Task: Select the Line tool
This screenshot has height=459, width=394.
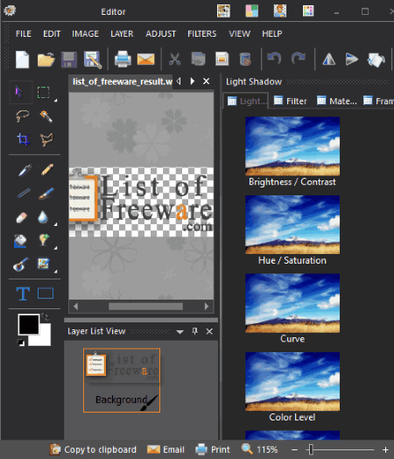Action: (24, 194)
